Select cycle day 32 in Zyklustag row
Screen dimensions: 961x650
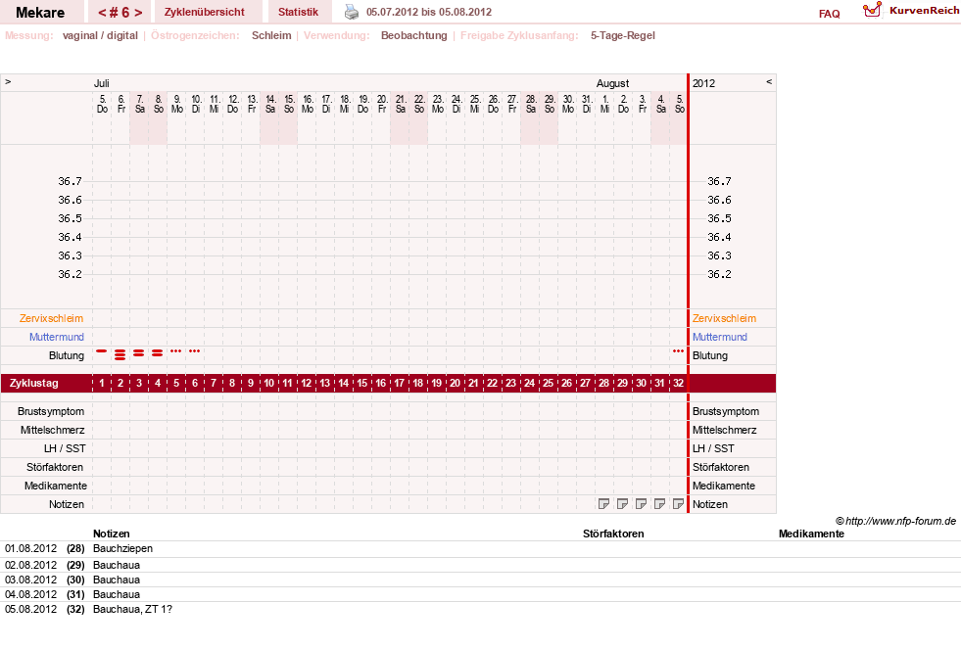(678, 383)
